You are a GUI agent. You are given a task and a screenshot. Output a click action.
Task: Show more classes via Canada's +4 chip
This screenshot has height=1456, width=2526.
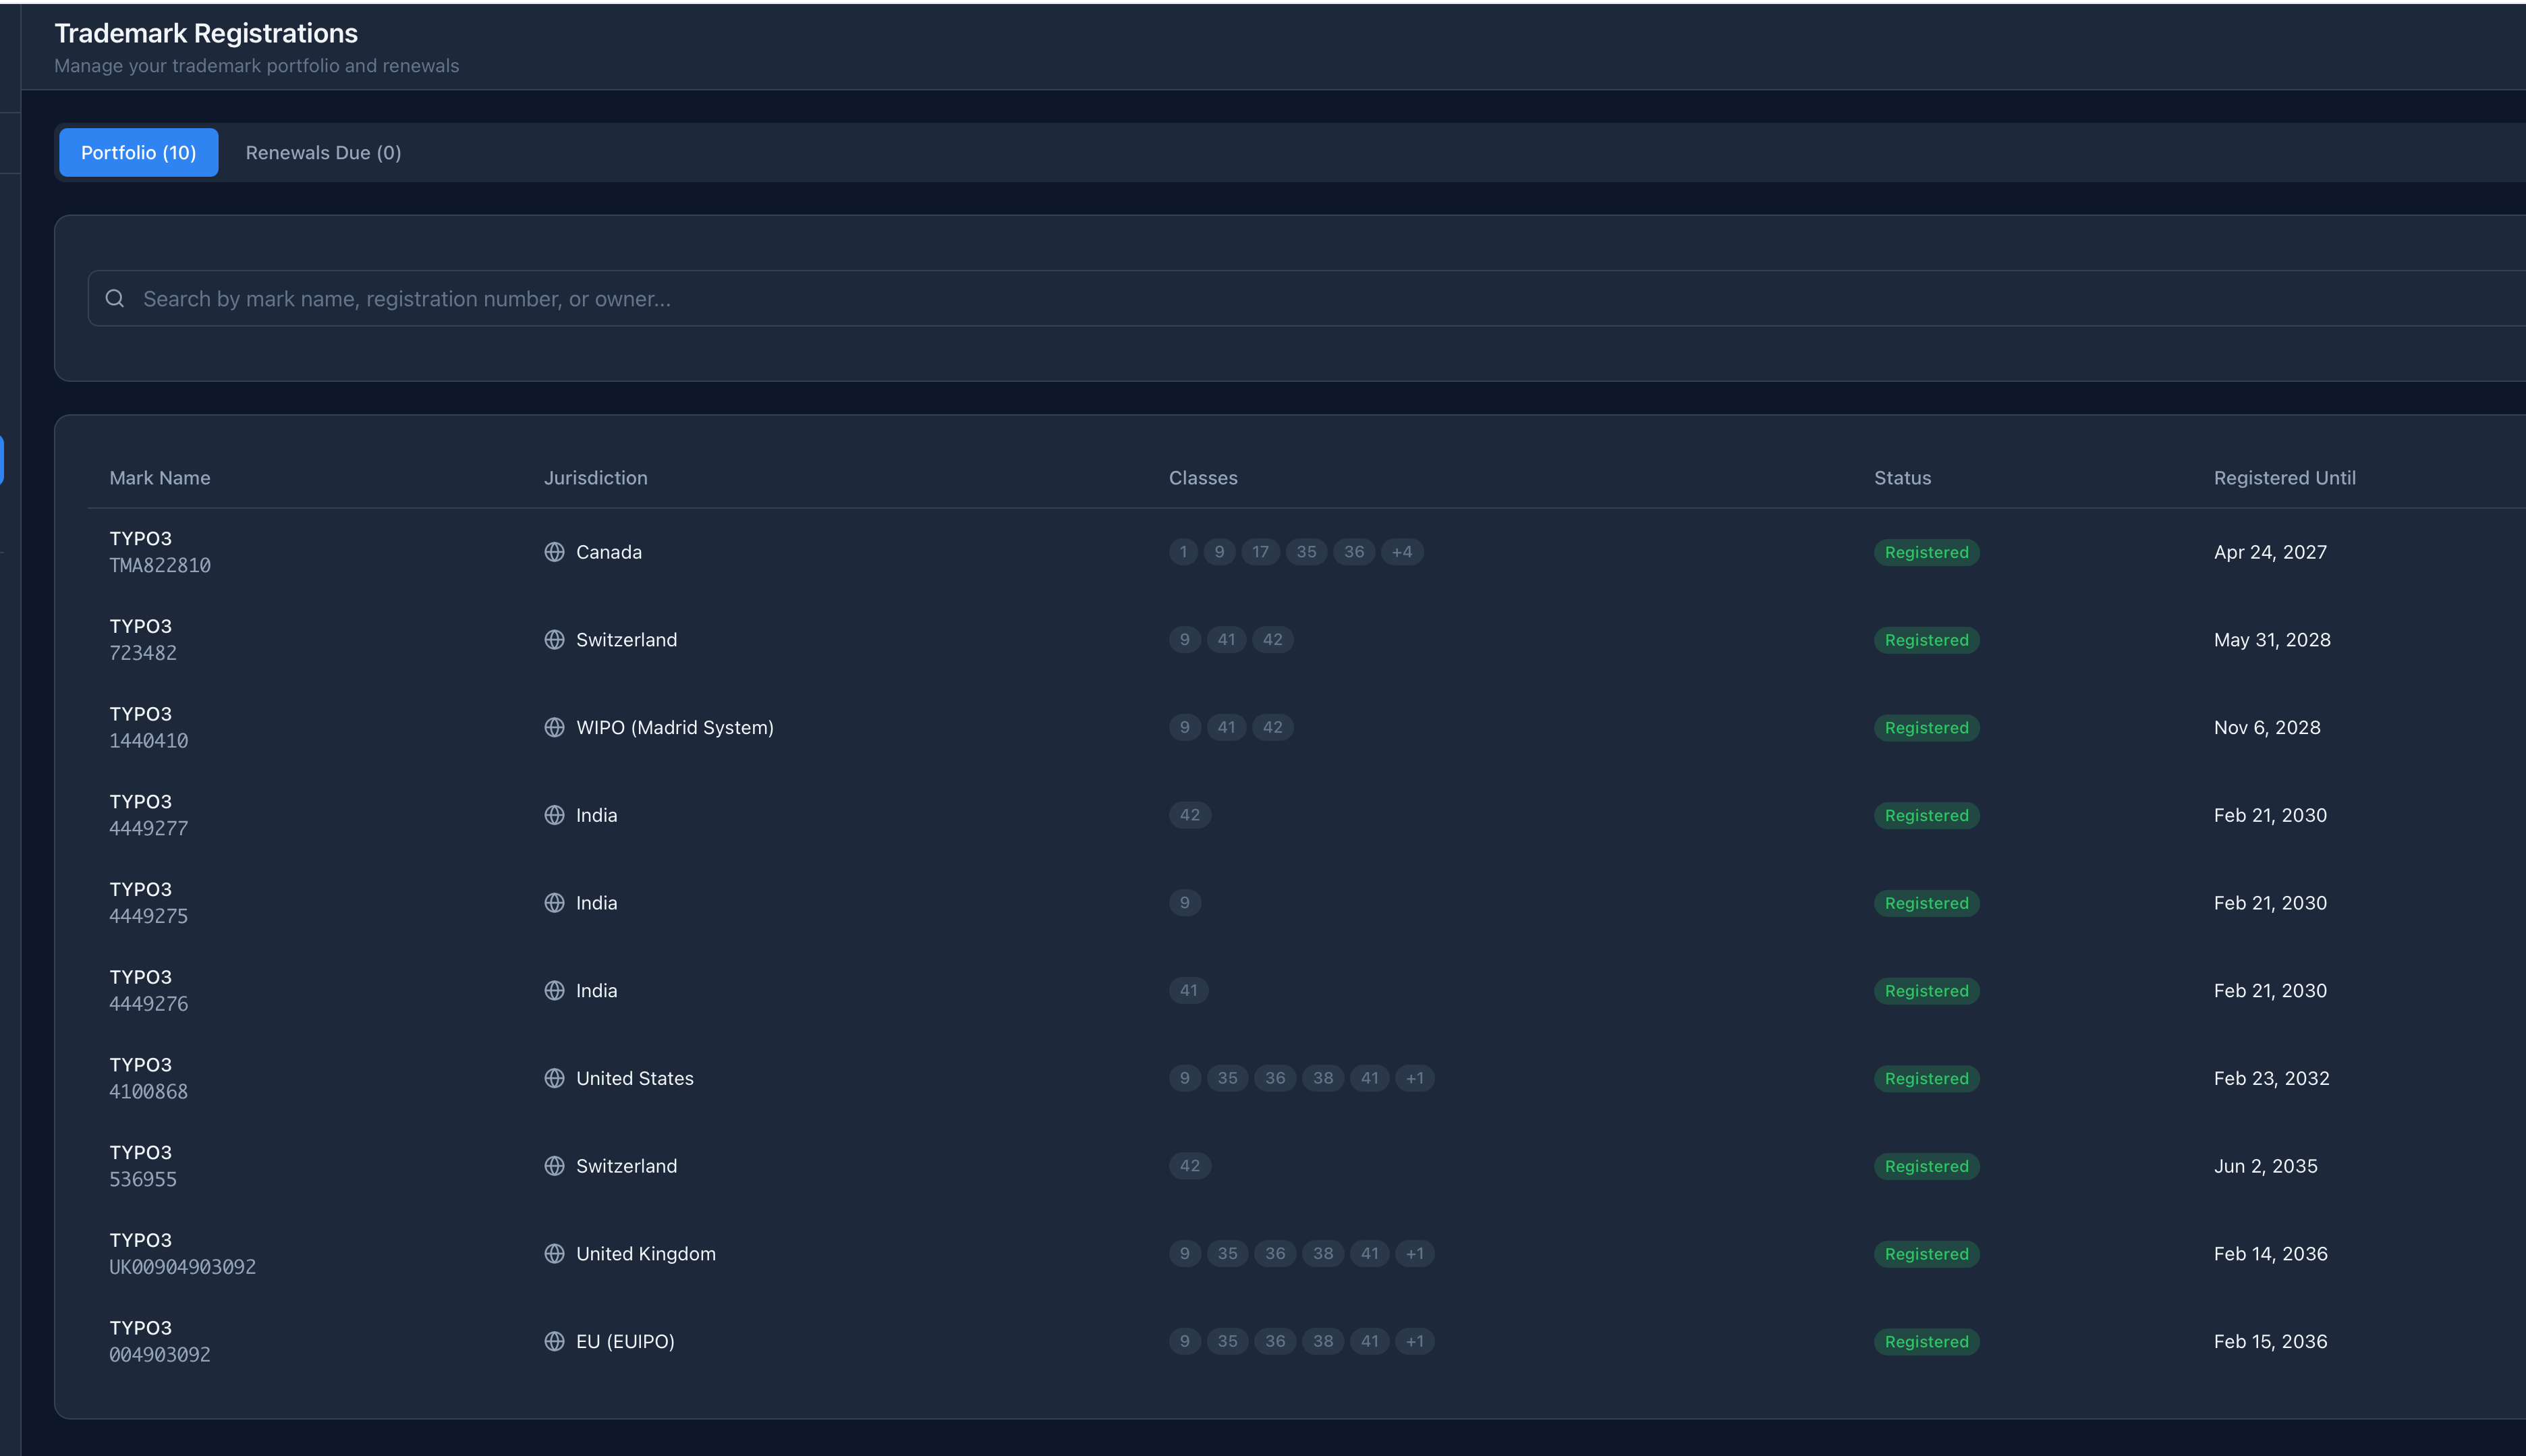(1402, 552)
